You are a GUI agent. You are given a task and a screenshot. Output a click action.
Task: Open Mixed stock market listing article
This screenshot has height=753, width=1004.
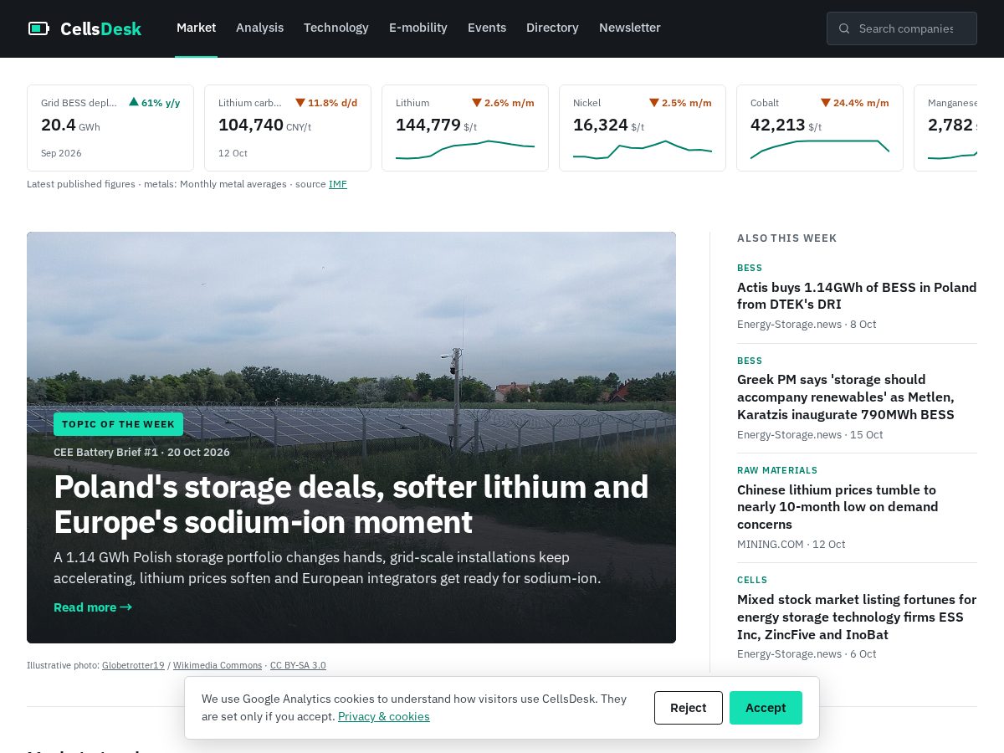click(x=857, y=617)
